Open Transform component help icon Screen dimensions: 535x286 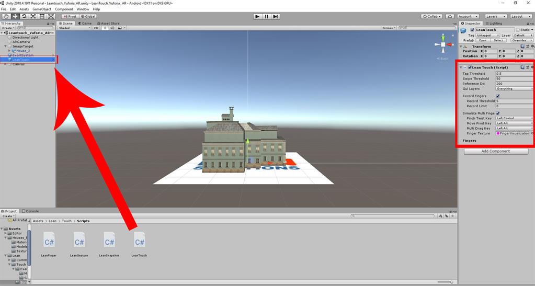coord(522,46)
